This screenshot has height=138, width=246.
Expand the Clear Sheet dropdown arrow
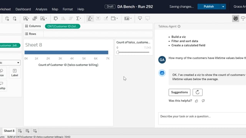click(x=46, y=18)
